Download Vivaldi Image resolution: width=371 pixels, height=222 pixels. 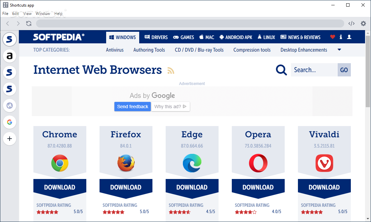pos(324,187)
